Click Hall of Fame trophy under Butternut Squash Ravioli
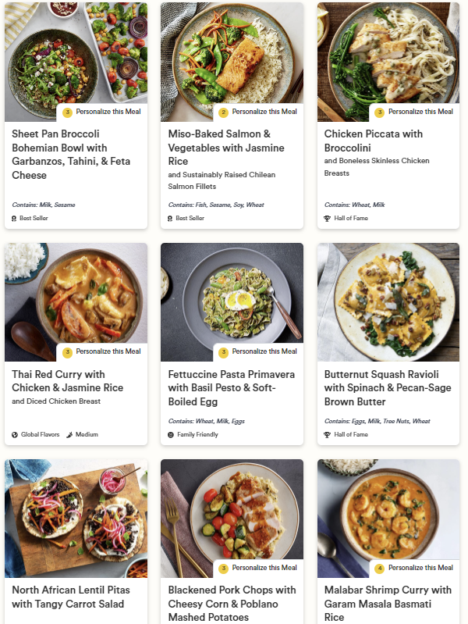 coord(328,435)
